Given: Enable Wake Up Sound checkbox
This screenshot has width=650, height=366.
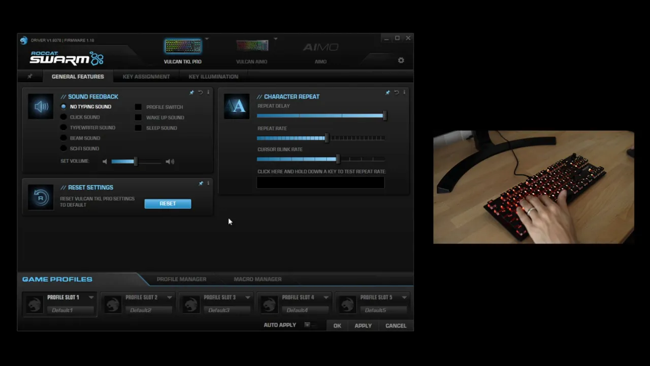Looking at the screenshot, I should click(138, 117).
